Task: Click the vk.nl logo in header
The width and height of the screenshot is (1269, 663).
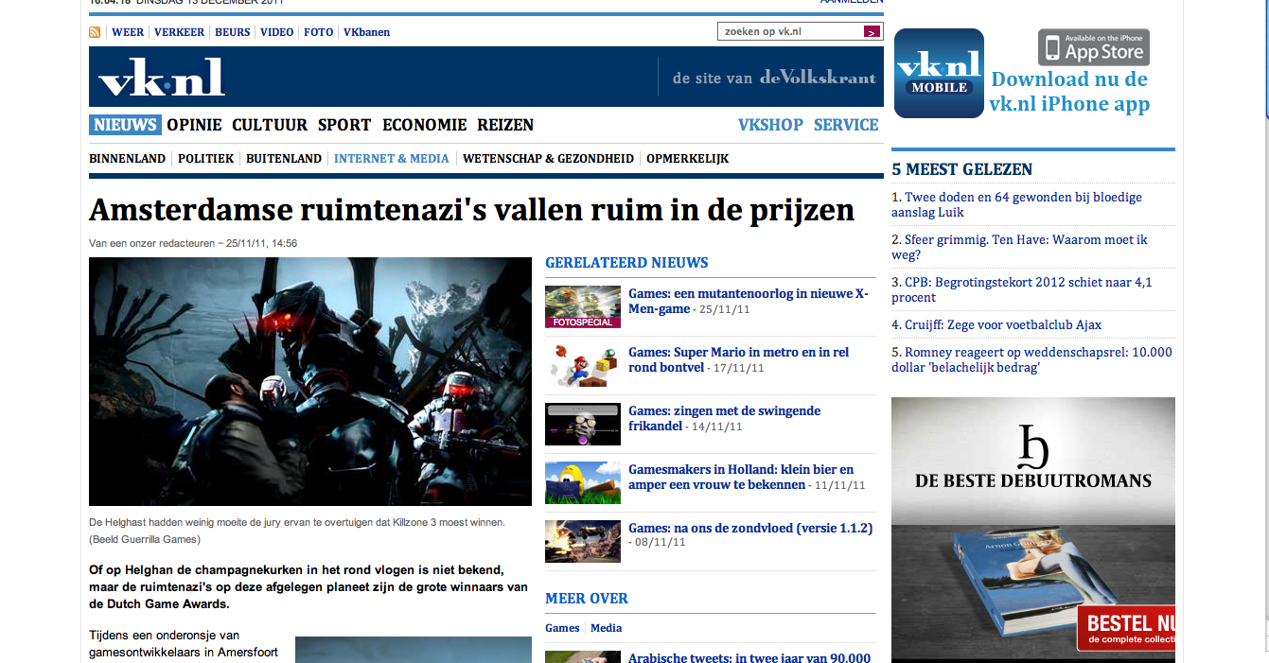Action: [162, 78]
